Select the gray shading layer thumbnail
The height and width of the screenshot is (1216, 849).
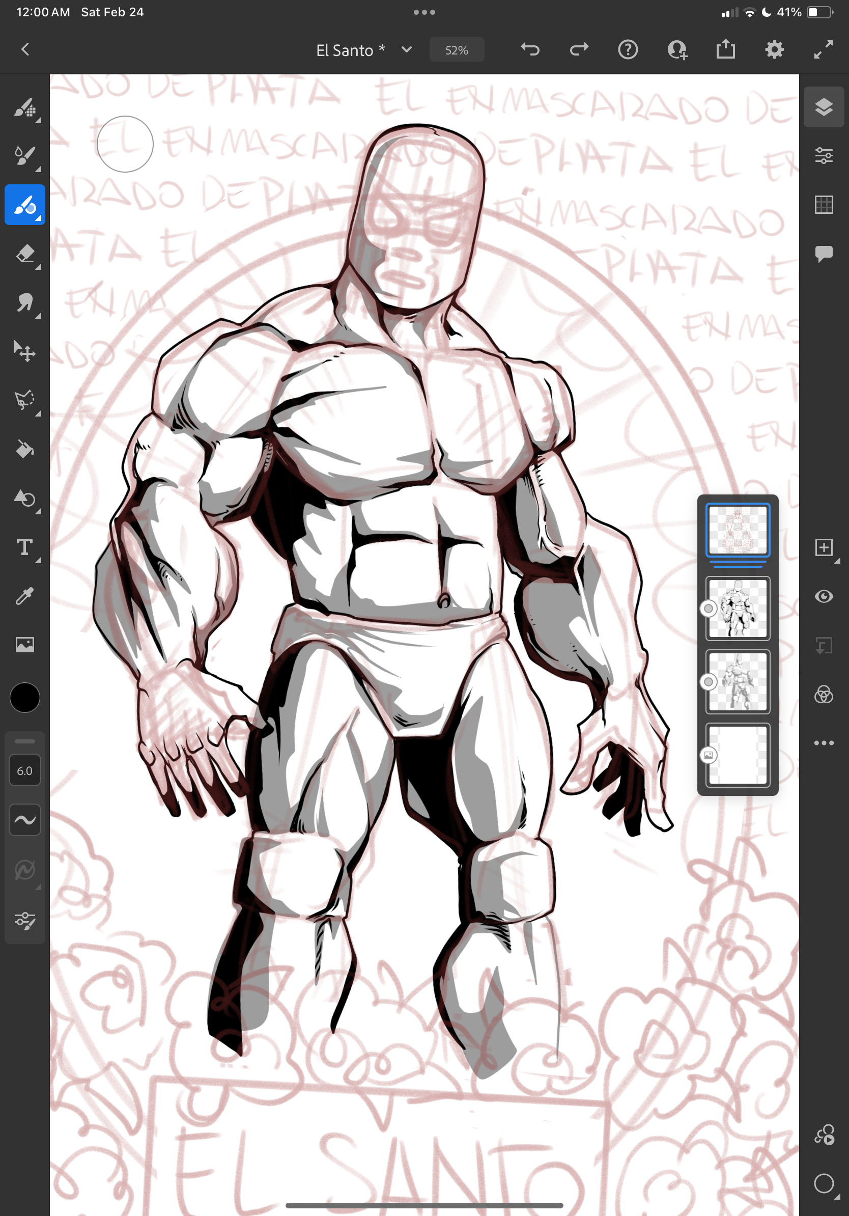click(x=738, y=682)
